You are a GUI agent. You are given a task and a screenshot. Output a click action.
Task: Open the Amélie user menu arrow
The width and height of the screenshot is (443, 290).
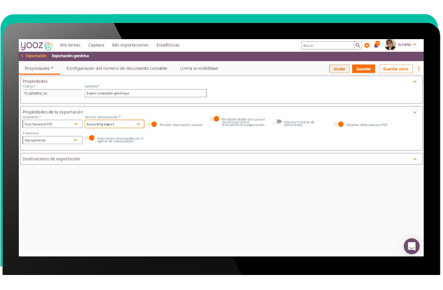pyautogui.click(x=415, y=44)
